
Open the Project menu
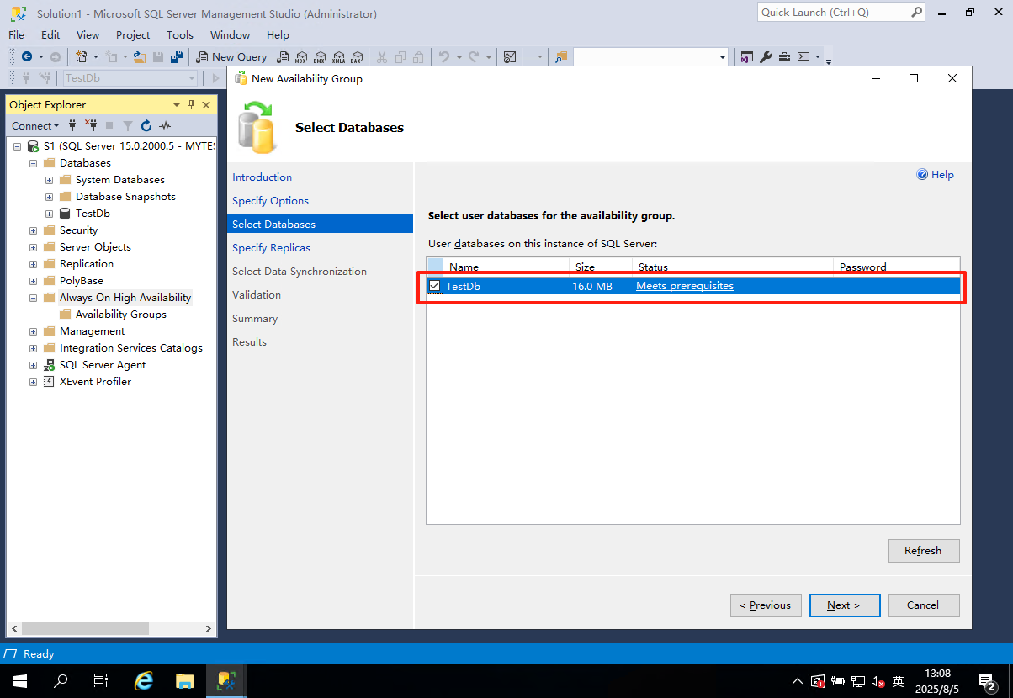coord(133,35)
